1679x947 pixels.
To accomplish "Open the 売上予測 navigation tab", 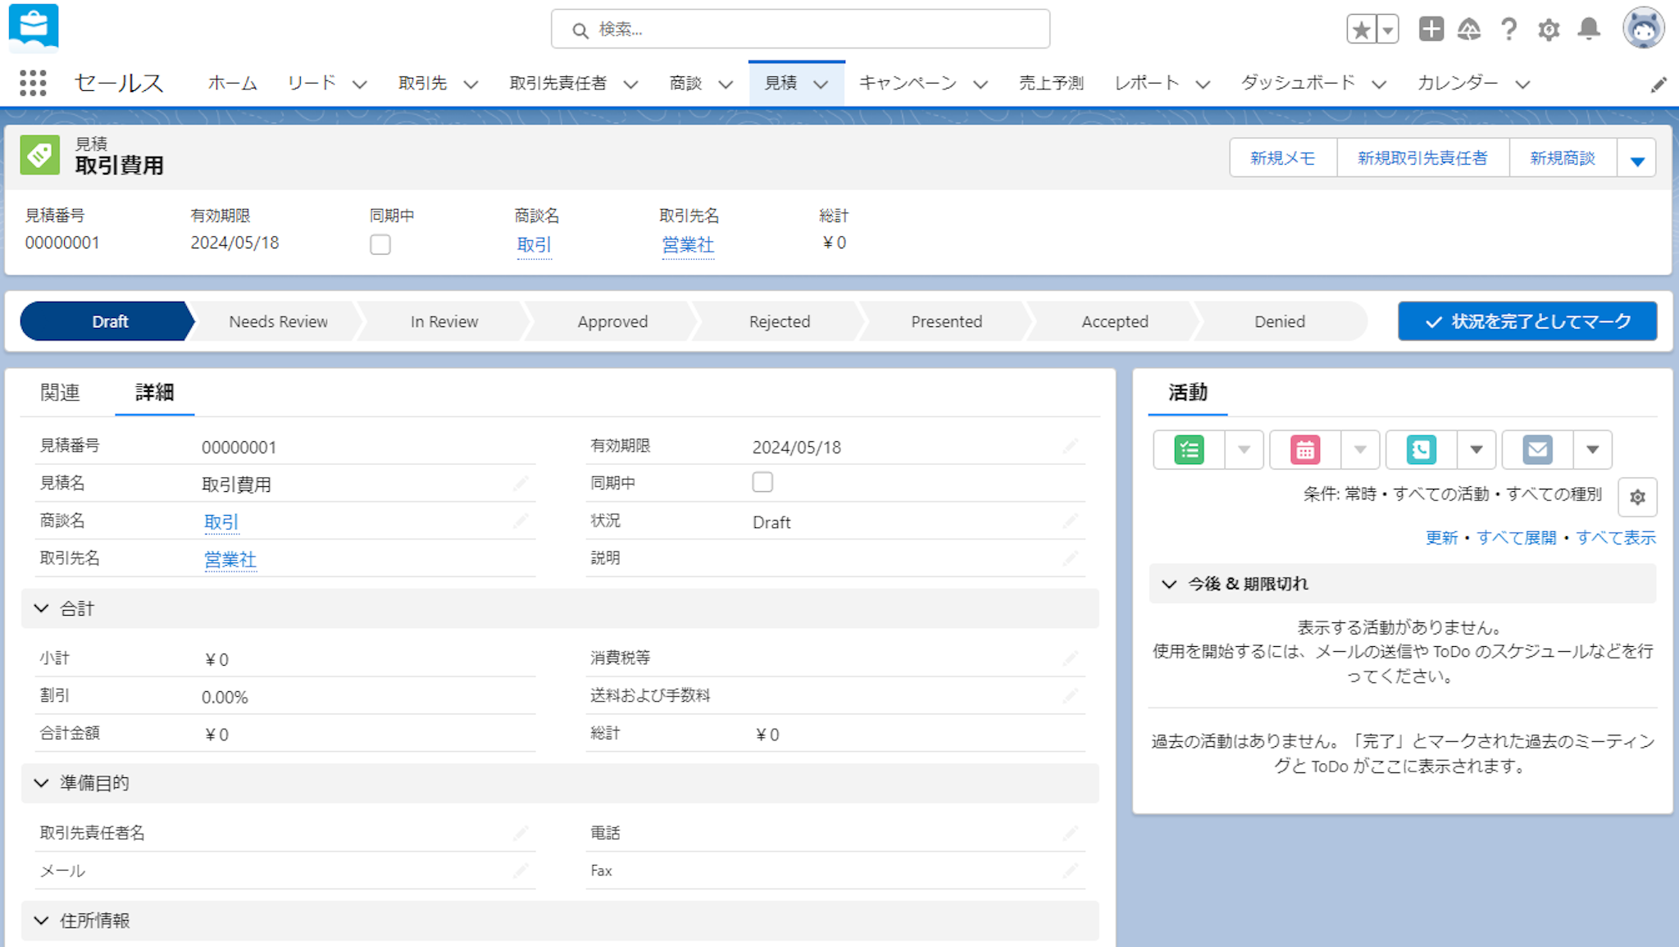I will click(1051, 83).
